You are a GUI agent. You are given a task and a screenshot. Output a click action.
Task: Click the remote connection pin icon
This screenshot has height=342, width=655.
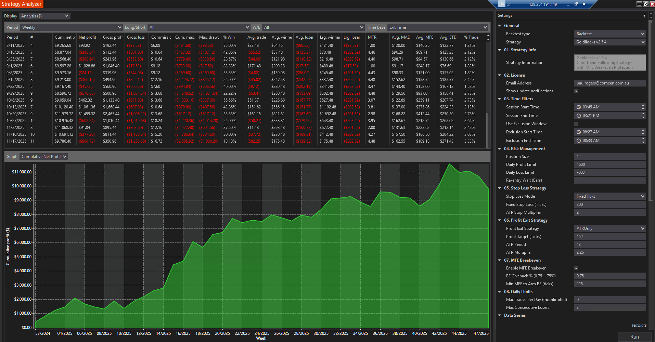502,4
